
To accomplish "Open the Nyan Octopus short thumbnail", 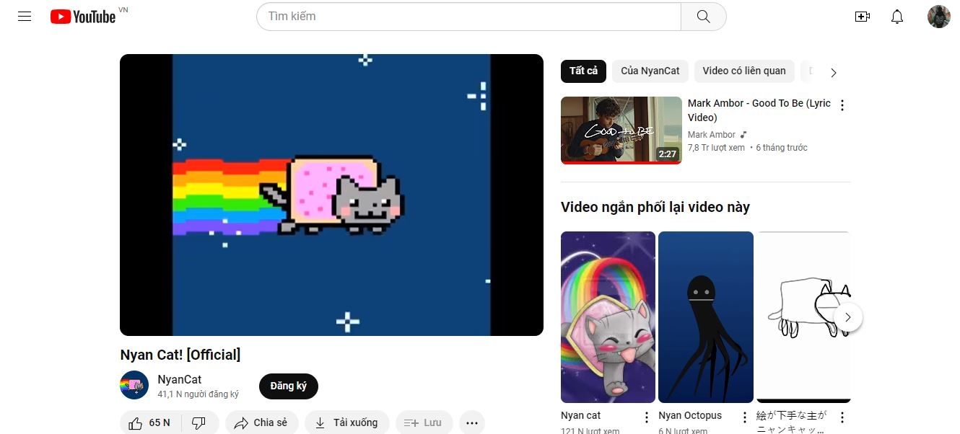I will coord(706,317).
